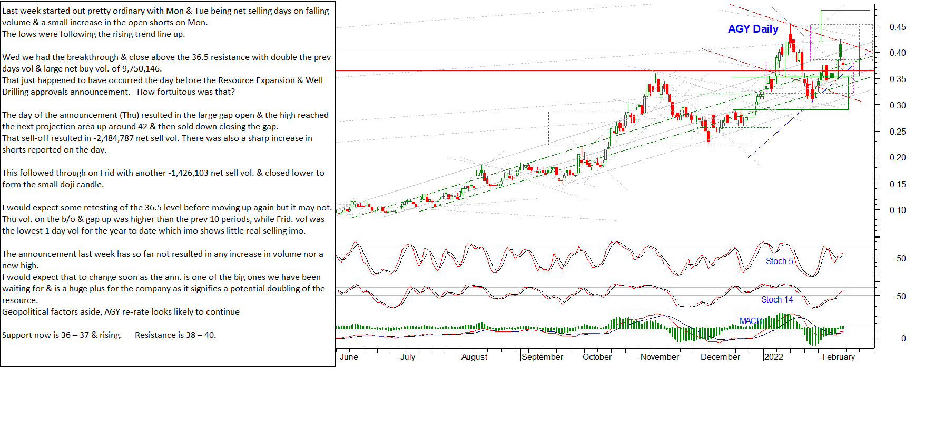Click text 'Support now is 36 – 37 & rising.'
This screenshot has height=423, width=925.
pyautogui.click(x=62, y=335)
